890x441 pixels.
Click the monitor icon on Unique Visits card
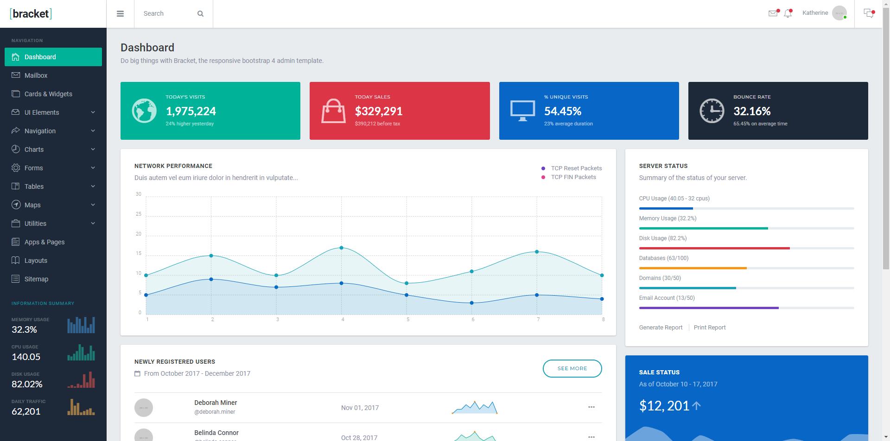522,111
